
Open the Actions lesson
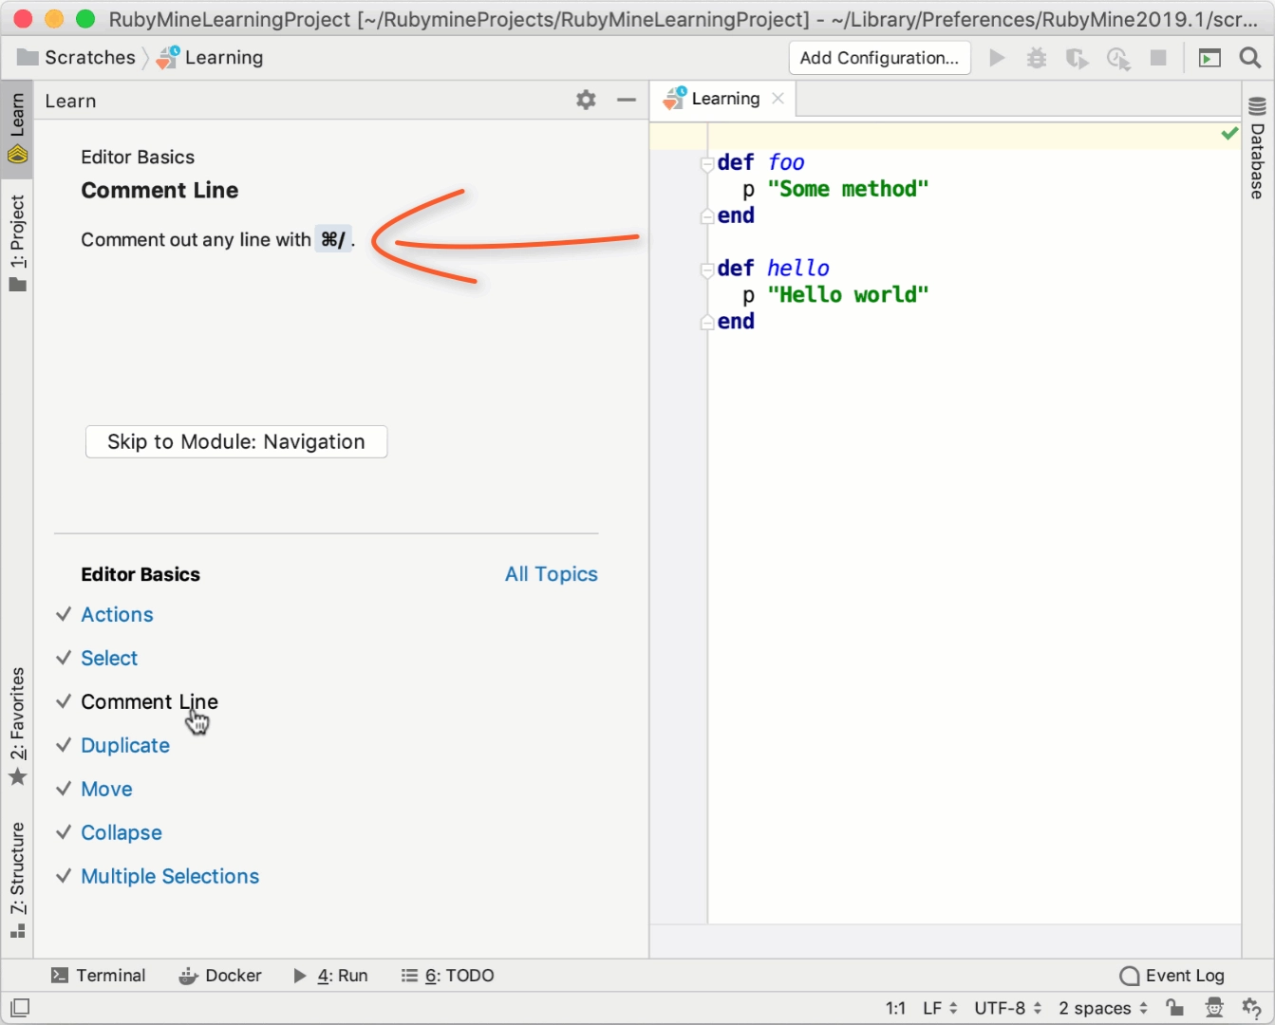tap(117, 615)
